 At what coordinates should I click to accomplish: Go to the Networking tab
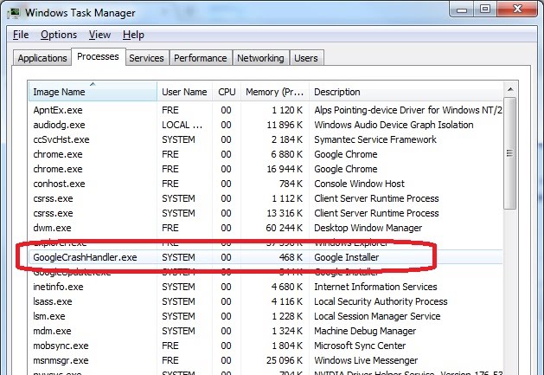[260, 58]
